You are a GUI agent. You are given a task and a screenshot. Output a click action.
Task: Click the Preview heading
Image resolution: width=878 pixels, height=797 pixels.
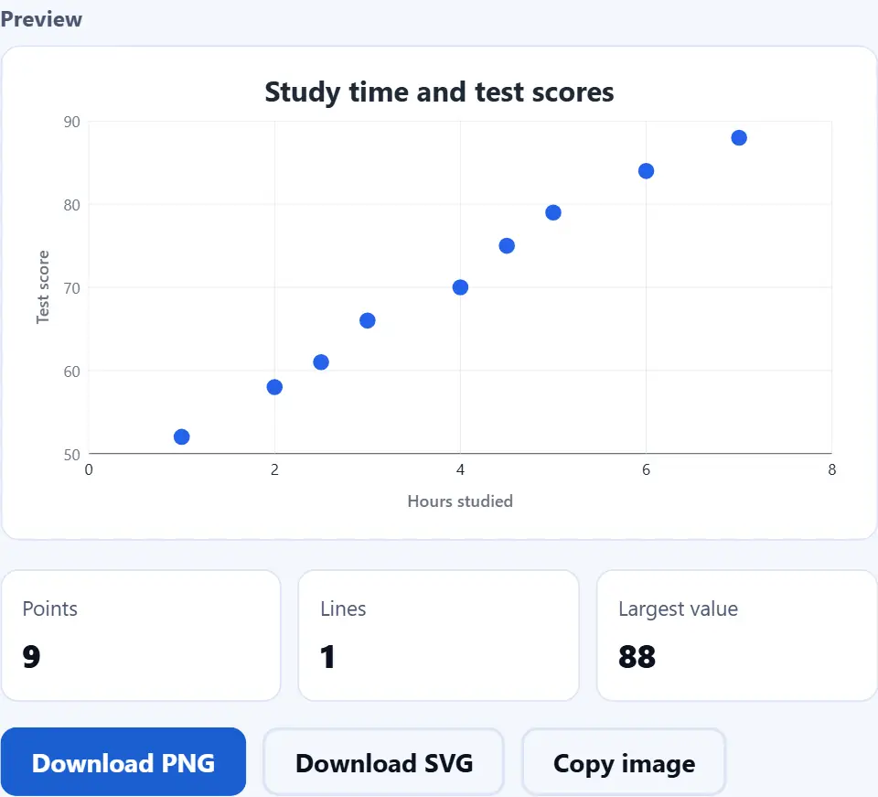[x=41, y=19]
